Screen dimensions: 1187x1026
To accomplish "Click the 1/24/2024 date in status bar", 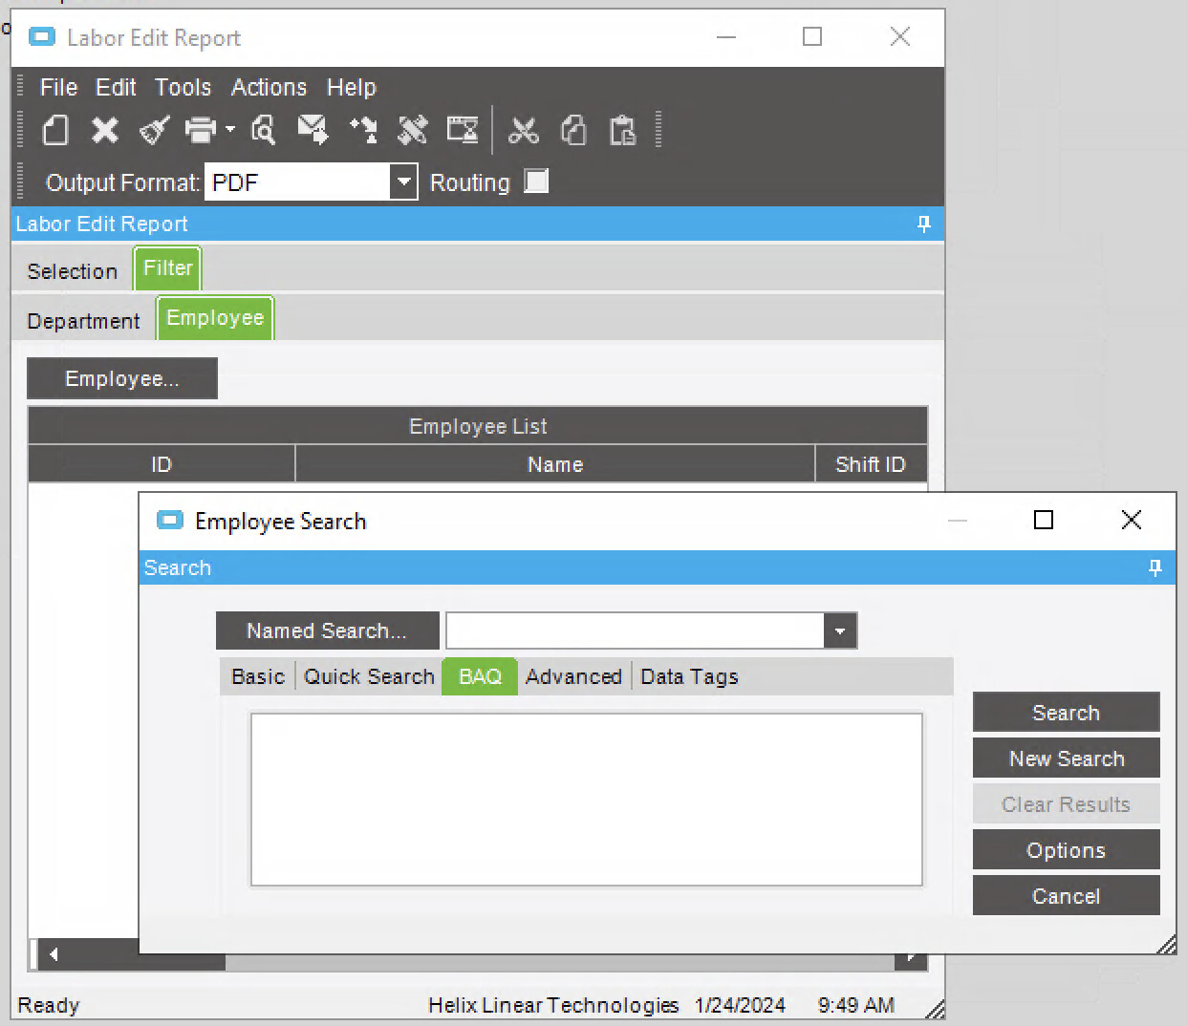I will click(740, 1005).
